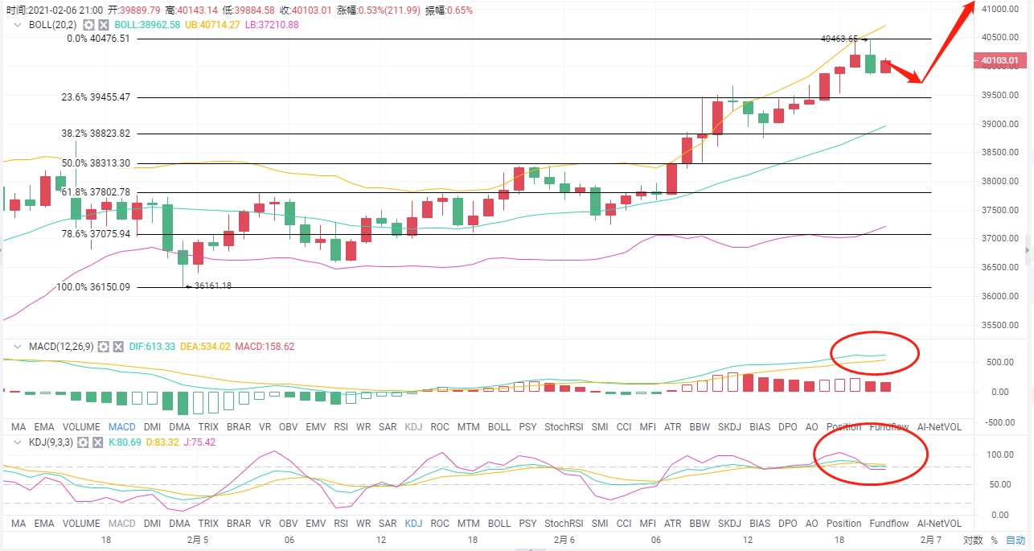Image resolution: width=1034 pixels, height=551 pixels.
Task: Select SKDJ in the MACD panel indicator row
Action: (730, 426)
